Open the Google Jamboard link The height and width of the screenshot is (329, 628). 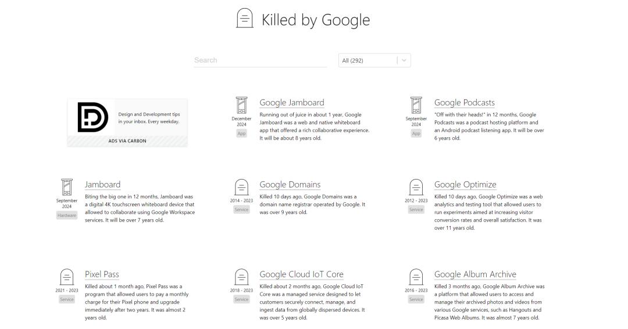pyautogui.click(x=291, y=103)
